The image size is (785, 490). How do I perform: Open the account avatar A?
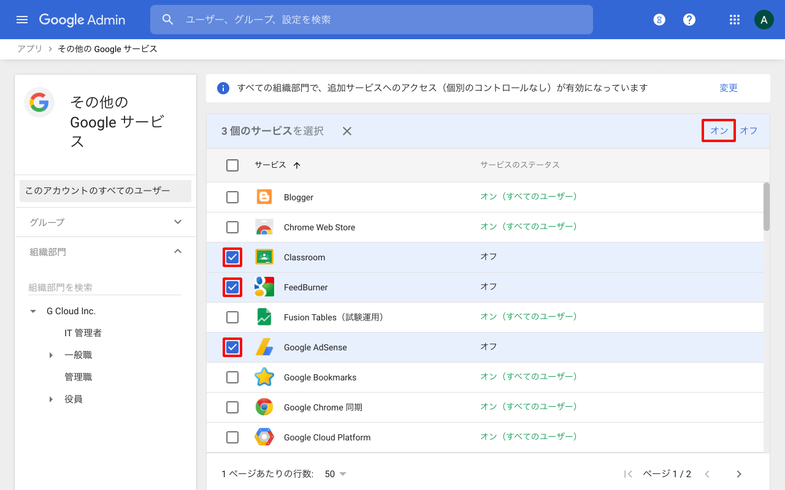pyautogui.click(x=764, y=20)
